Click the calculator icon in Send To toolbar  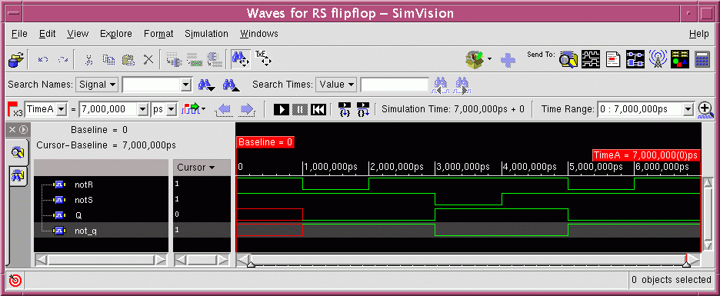pos(702,59)
